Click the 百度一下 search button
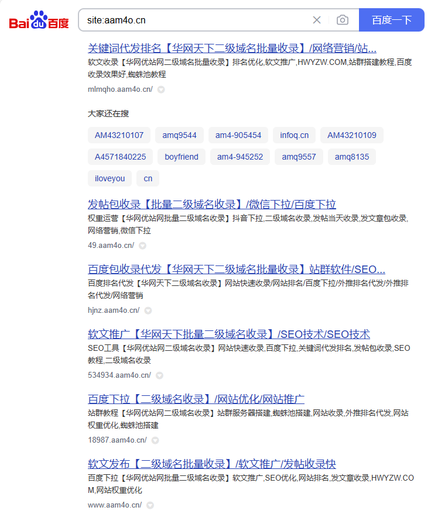 point(392,20)
